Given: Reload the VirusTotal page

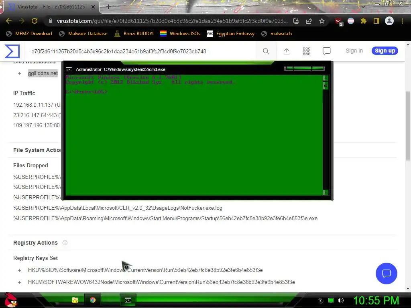Looking at the screenshot, I should (x=35, y=21).
